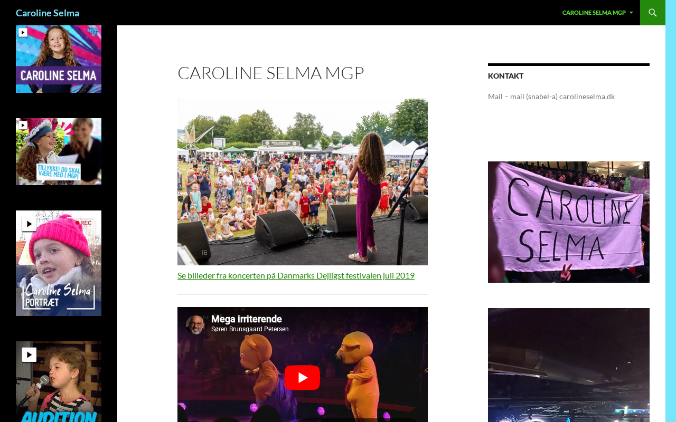The height and width of the screenshot is (422, 676).
Task: Click play icon on Tillykke MGP video thumbnail
Action: point(23,126)
